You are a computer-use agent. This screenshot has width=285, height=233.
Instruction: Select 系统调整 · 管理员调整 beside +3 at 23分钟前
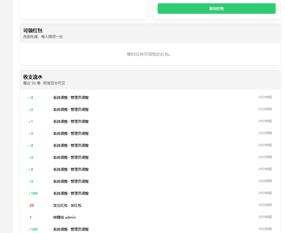click(x=71, y=98)
